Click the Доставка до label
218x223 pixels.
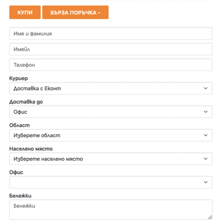click(x=26, y=102)
